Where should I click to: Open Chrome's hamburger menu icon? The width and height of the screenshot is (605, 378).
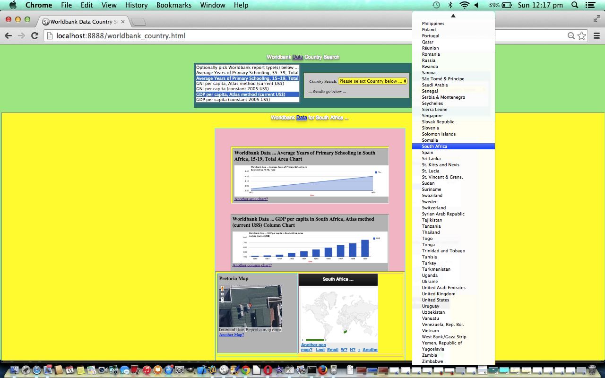pos(596,36)
